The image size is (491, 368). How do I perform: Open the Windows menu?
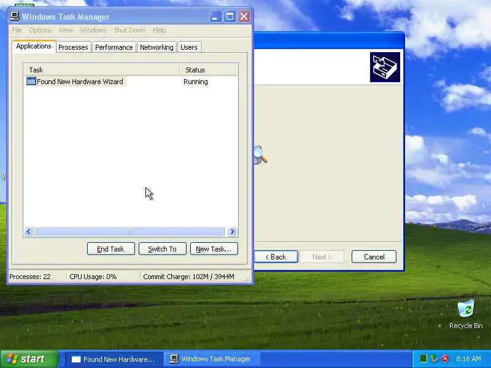(93, 30)
